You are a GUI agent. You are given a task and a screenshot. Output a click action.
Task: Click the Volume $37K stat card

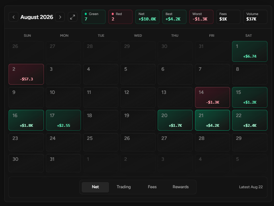coord(255,17)
